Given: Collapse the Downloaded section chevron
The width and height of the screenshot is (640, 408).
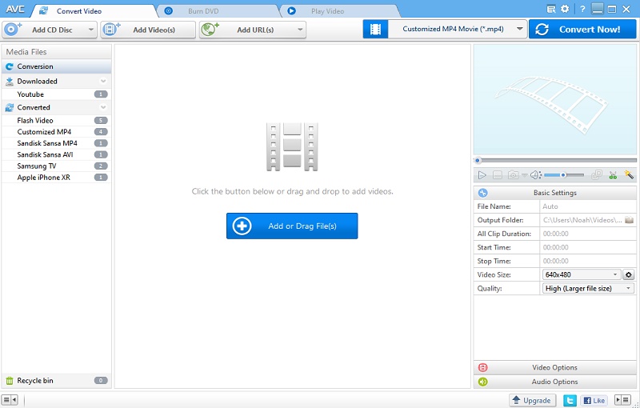Looking at the screenshot, I should (103, 81).
